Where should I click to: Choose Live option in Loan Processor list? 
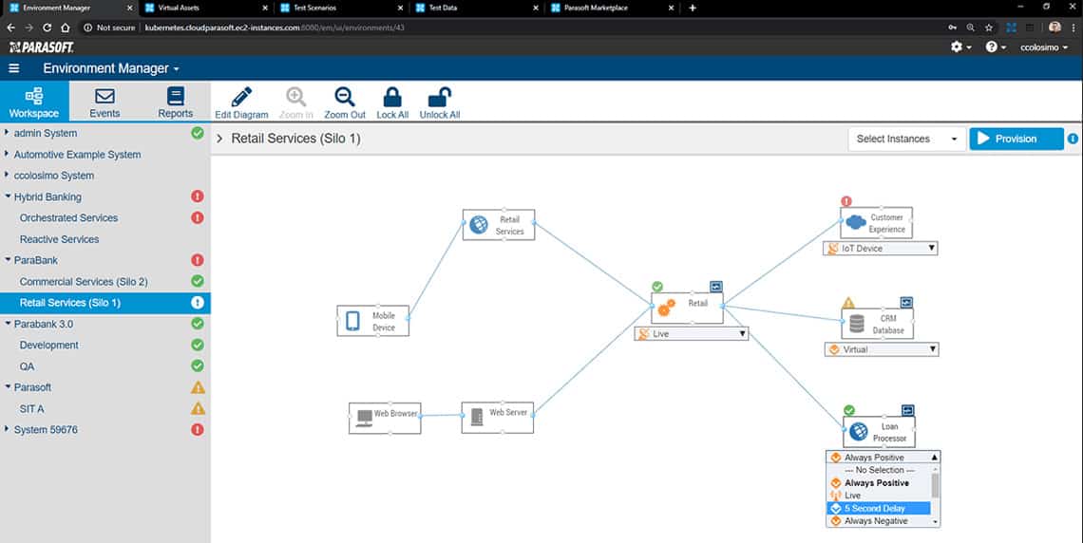879,496
